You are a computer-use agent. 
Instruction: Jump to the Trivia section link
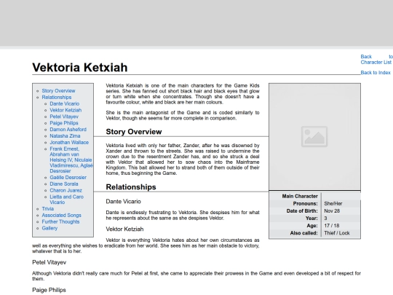(47, 209)
